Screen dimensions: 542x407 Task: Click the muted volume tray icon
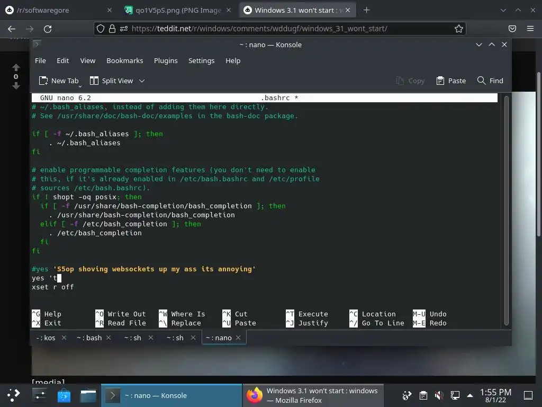(x=439, y=395)
